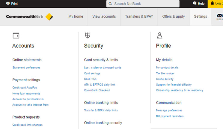
Task: Open Support for financial difficulty link
Action: click(x=174, y=85)
